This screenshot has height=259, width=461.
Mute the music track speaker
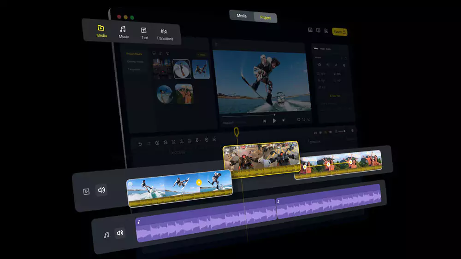(120, 233)
